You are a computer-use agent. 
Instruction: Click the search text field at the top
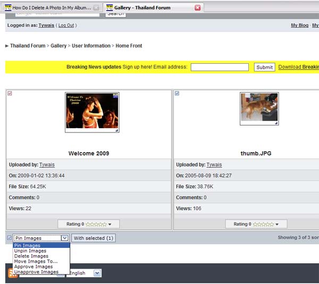click(x=57, y=14)
